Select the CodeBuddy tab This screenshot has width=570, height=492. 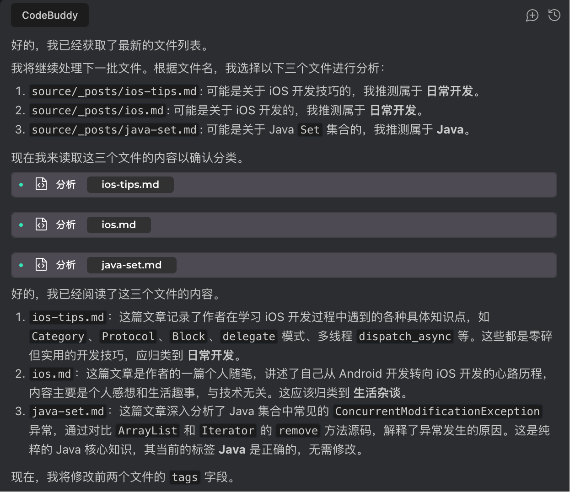[x=50, y=15]
